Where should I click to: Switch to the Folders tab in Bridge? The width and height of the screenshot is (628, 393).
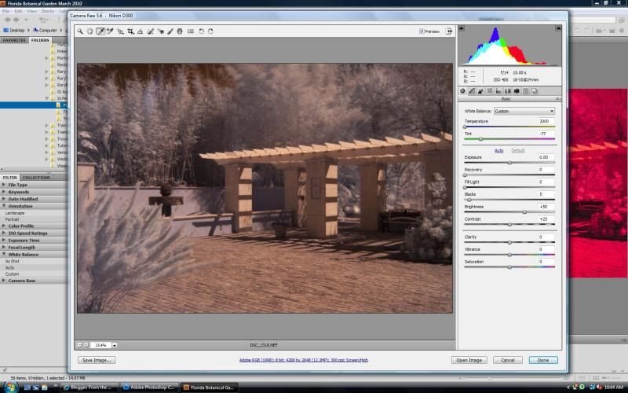tap(40, 40)
